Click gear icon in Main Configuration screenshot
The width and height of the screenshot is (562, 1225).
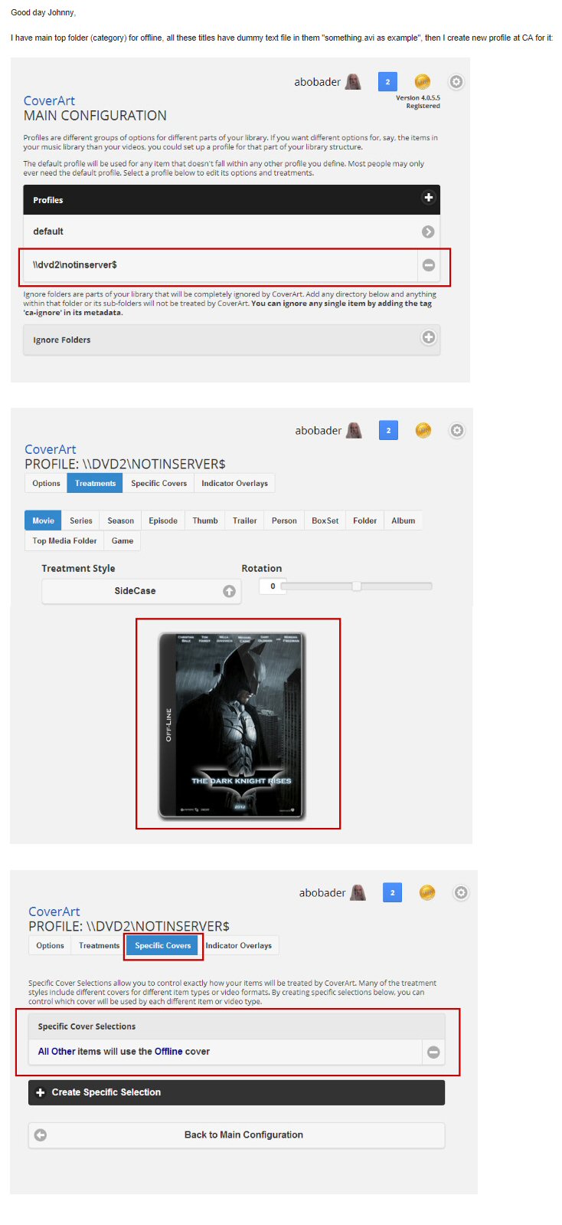[456, 82]
